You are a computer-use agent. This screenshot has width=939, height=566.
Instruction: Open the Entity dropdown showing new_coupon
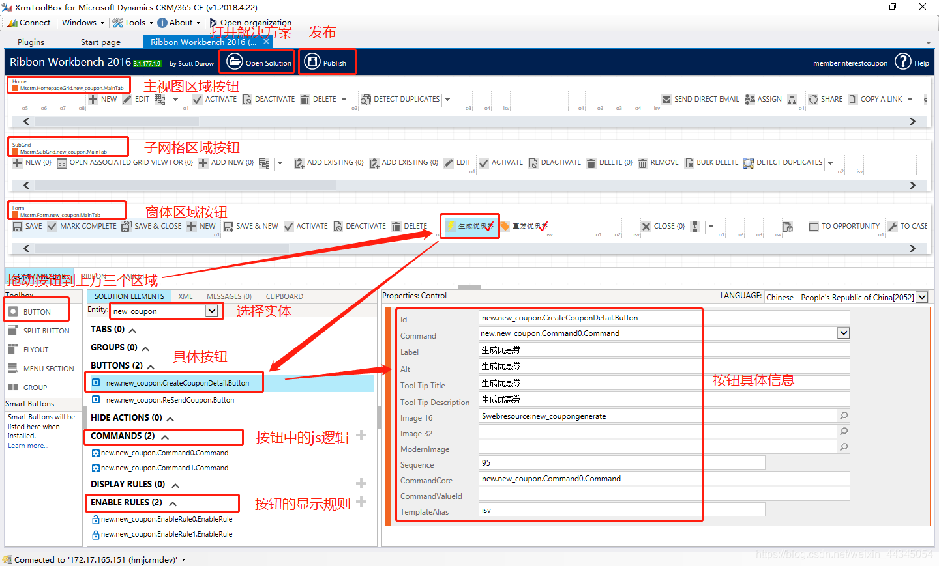(x=211, y=311)
